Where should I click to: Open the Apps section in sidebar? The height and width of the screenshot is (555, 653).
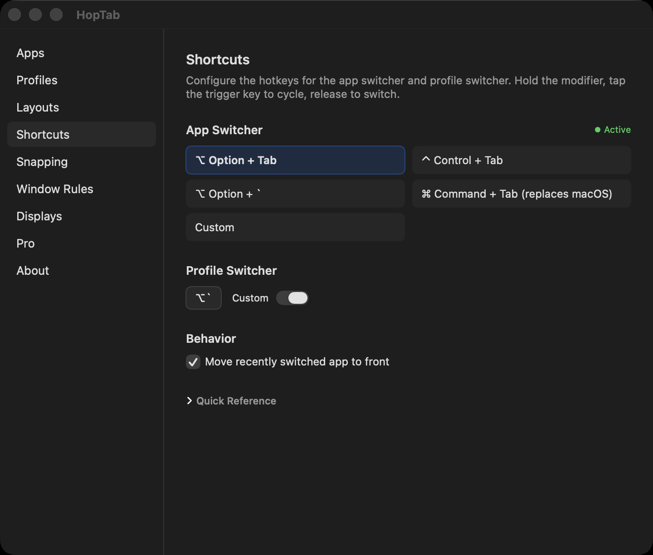coord(82,53)
